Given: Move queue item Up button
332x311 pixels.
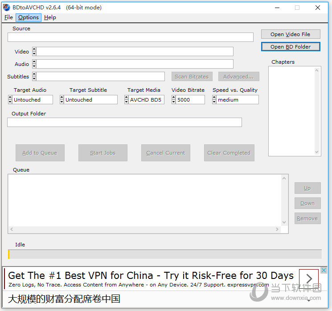Looking at the screenshot, I should pos(307,188).
